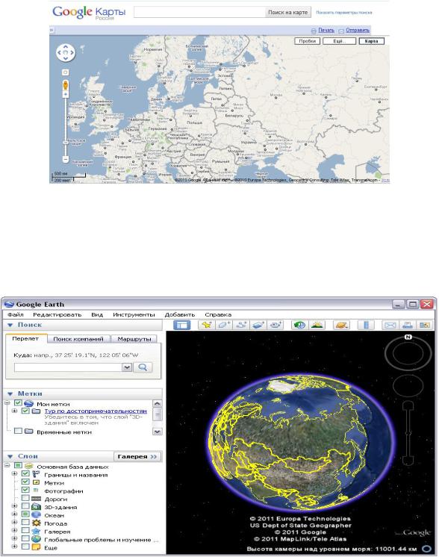The width and height of the screenshot is (439, 557).
Task: Click the Пробки traffic button on map
Action: pyautogui.click(x=308, y=41)
